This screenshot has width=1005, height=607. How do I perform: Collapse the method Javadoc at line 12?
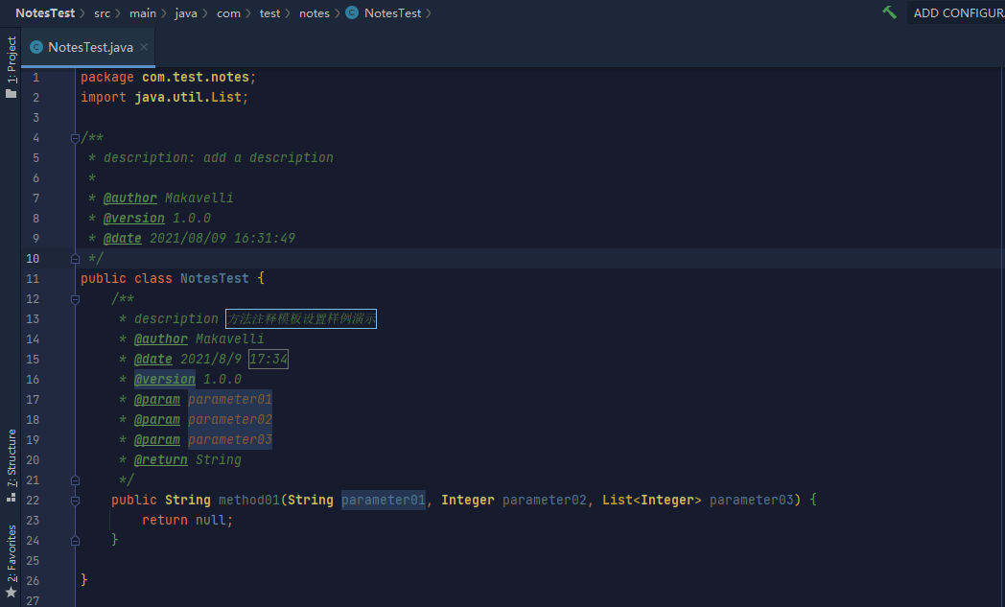(x=75, y=298)
